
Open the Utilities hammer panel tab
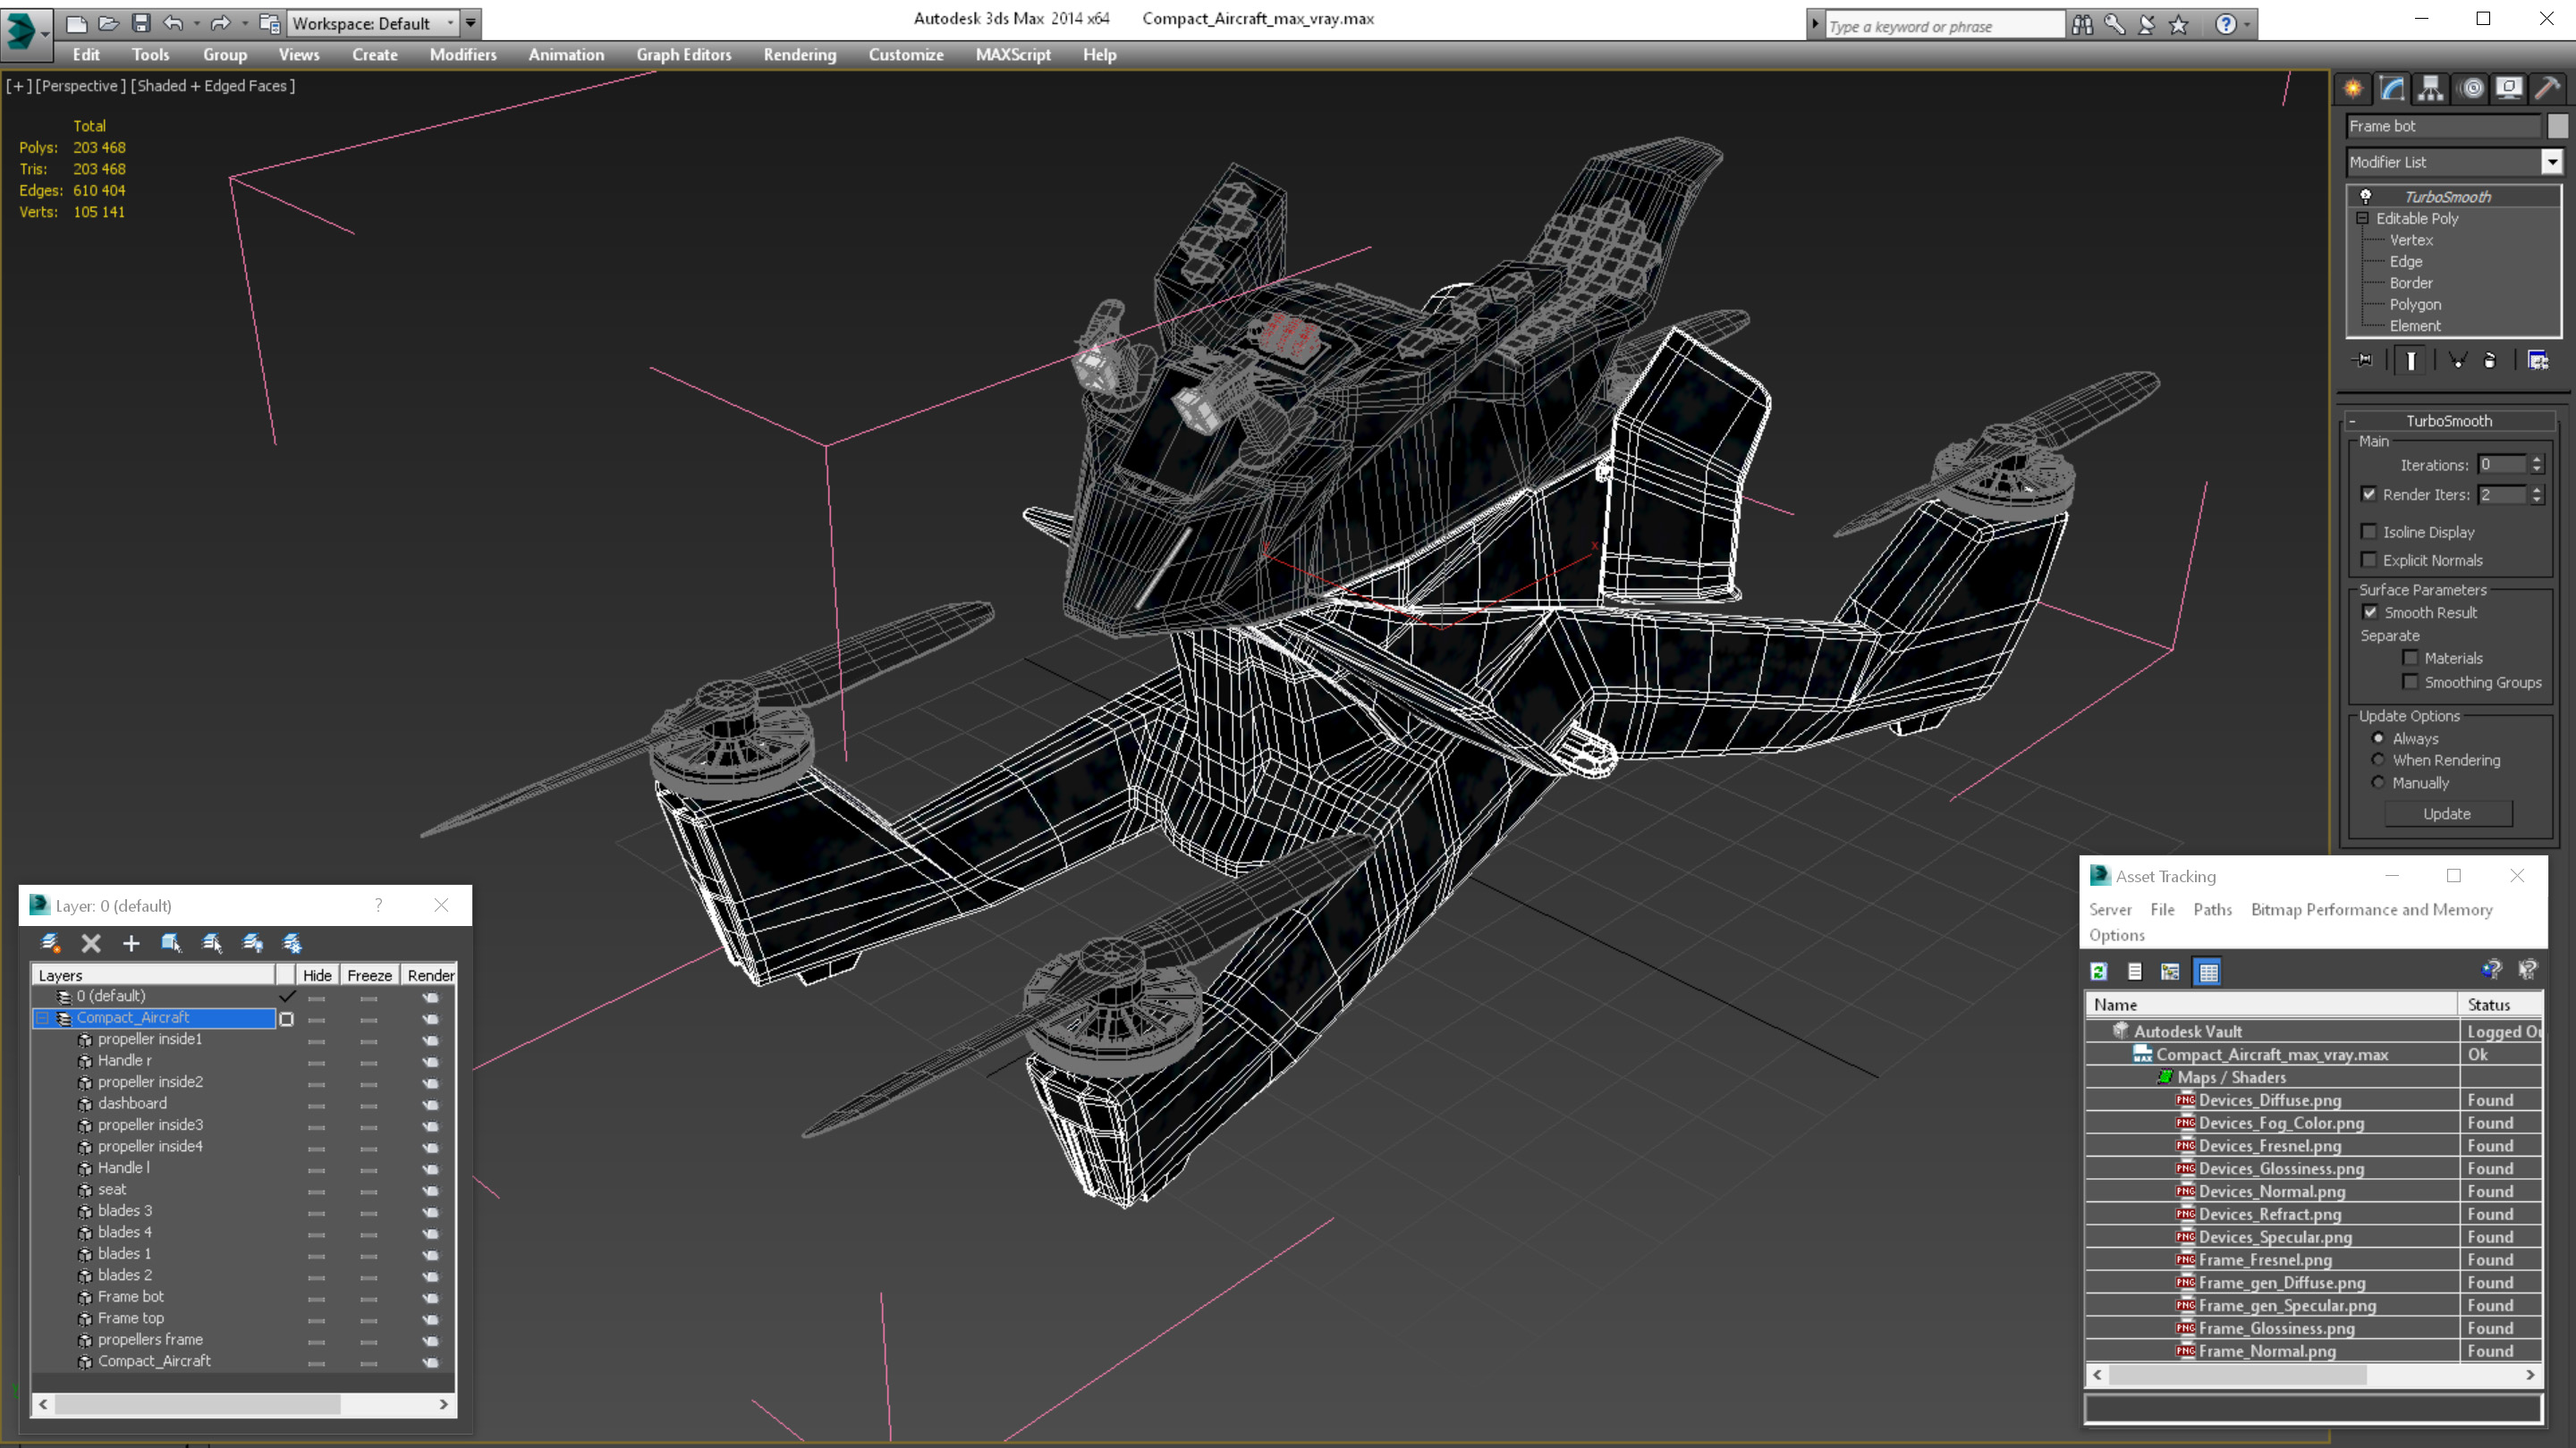(2548, 89)
